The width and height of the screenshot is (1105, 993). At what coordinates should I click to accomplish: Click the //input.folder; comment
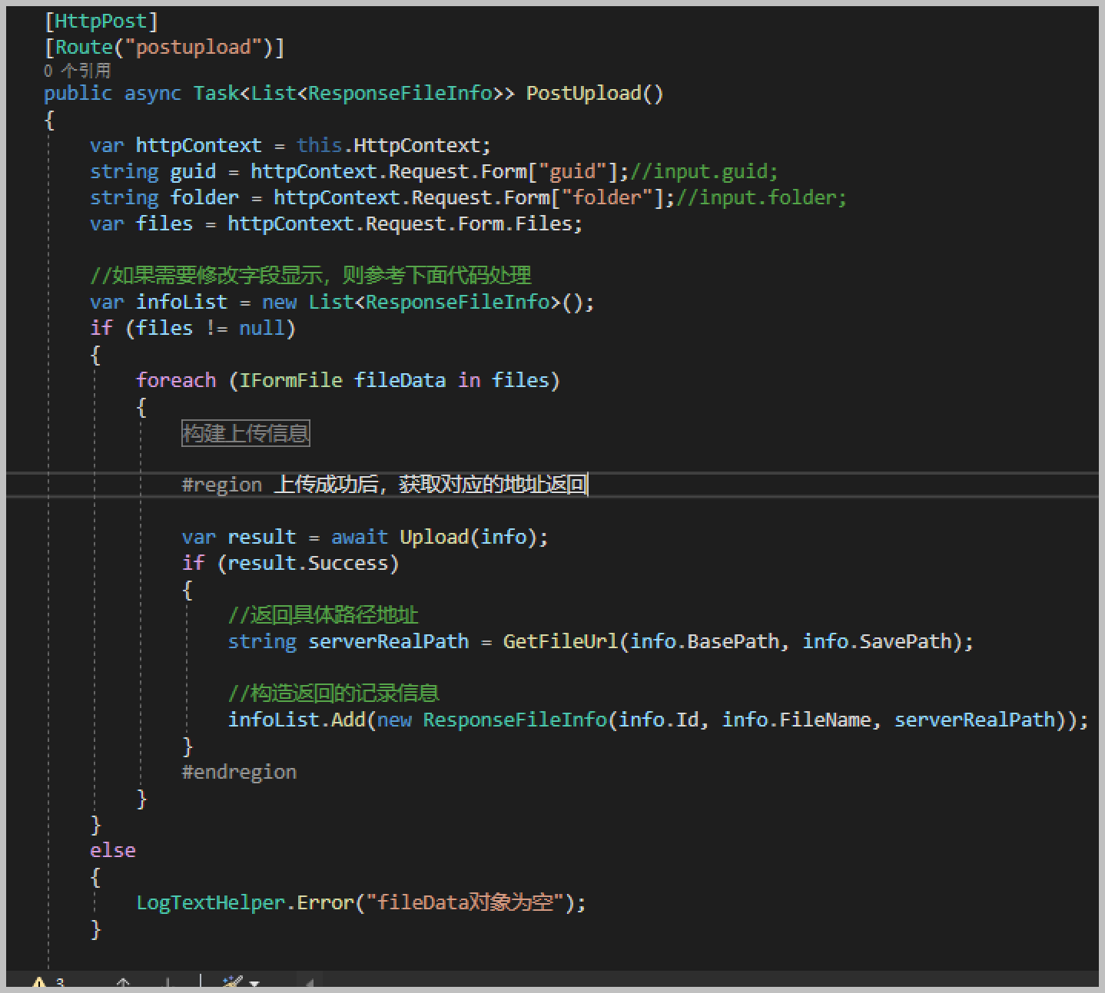pyautogui.click(x=762, y=197)
